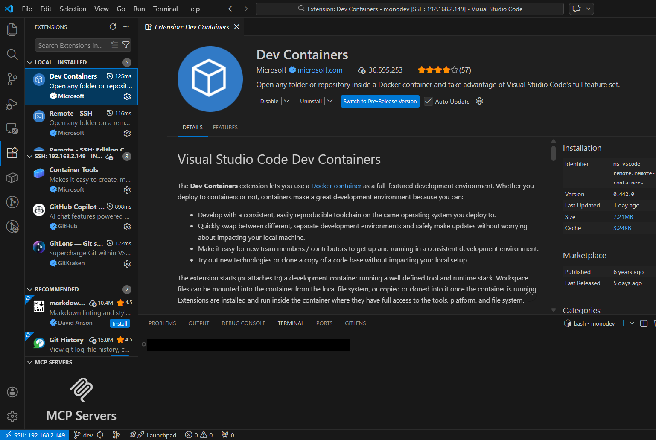Image resolution: width=656 pixels, height=440 pixels.
Task: Switch to the Problems panel tab
Action: coord(162,323)
